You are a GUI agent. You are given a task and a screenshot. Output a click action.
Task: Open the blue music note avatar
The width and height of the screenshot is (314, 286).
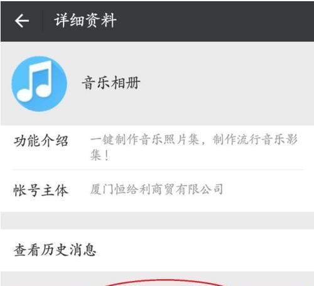pyautogui.click(x=40, y=84)
